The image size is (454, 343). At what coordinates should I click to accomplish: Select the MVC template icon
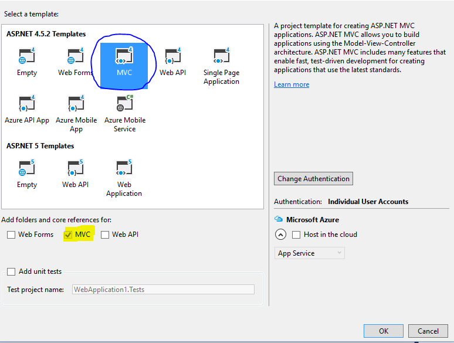[x=124, y=55]
